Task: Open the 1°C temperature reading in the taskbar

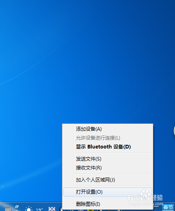Action: (39, 209)
